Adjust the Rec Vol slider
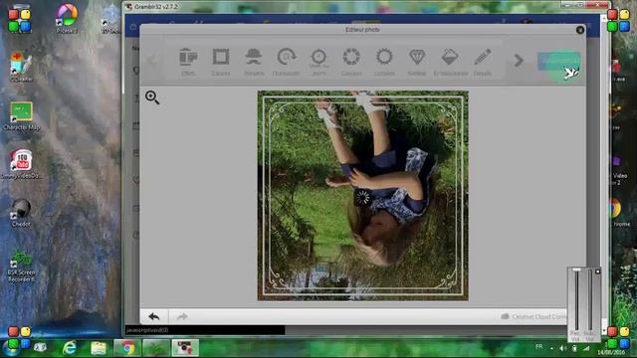Viewport: 637px width, 358px height. point(576,299)
